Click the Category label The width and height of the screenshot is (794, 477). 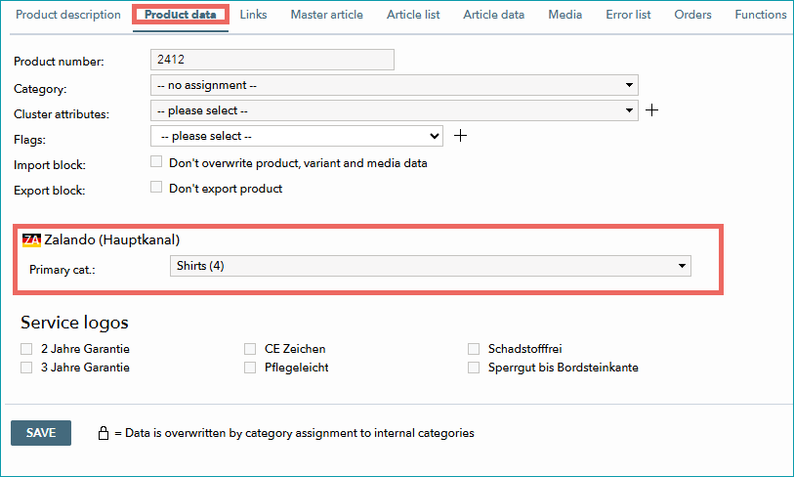click(40, 89)
